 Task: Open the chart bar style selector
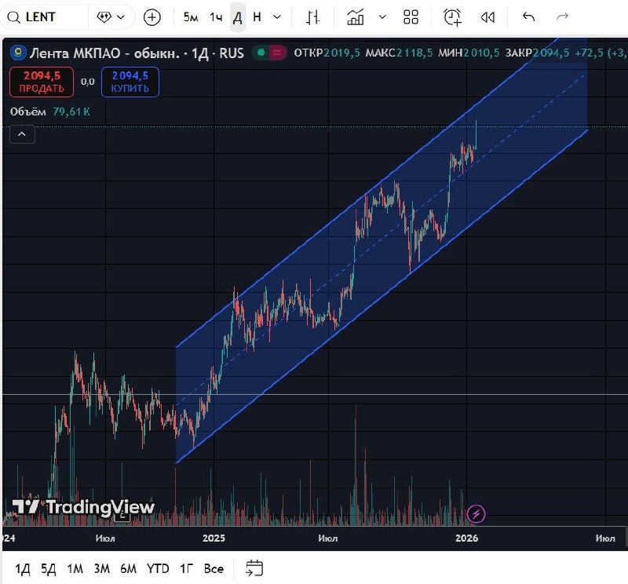[312, 16]
